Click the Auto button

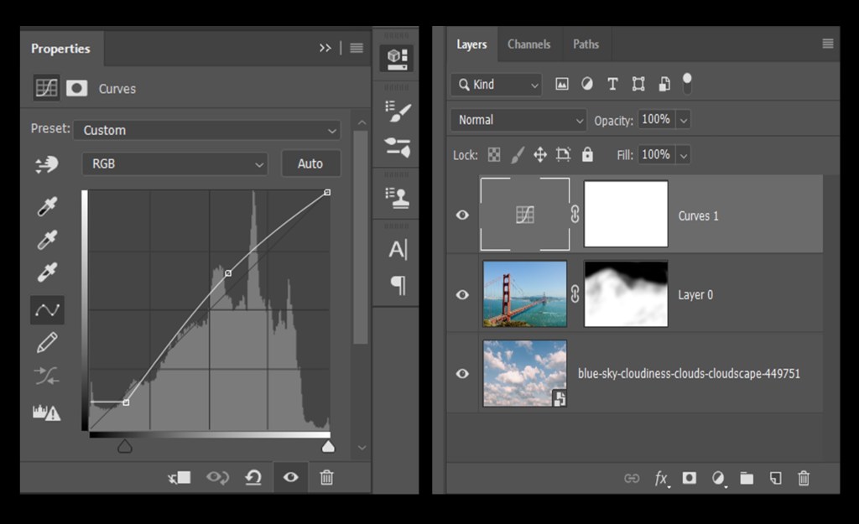[310, 164]
